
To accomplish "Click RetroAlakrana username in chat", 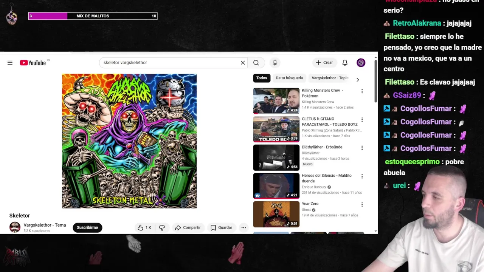I will coord(417,23).
